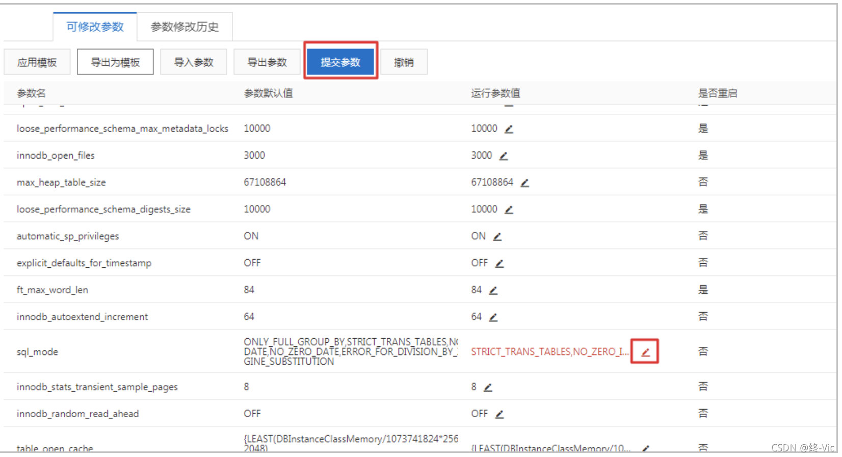The height and width of the screenshot is (457, 842).
Task: Click the default value 8 for innodb_stats_transient_sample_pages
Action: [x=246, y=387]
